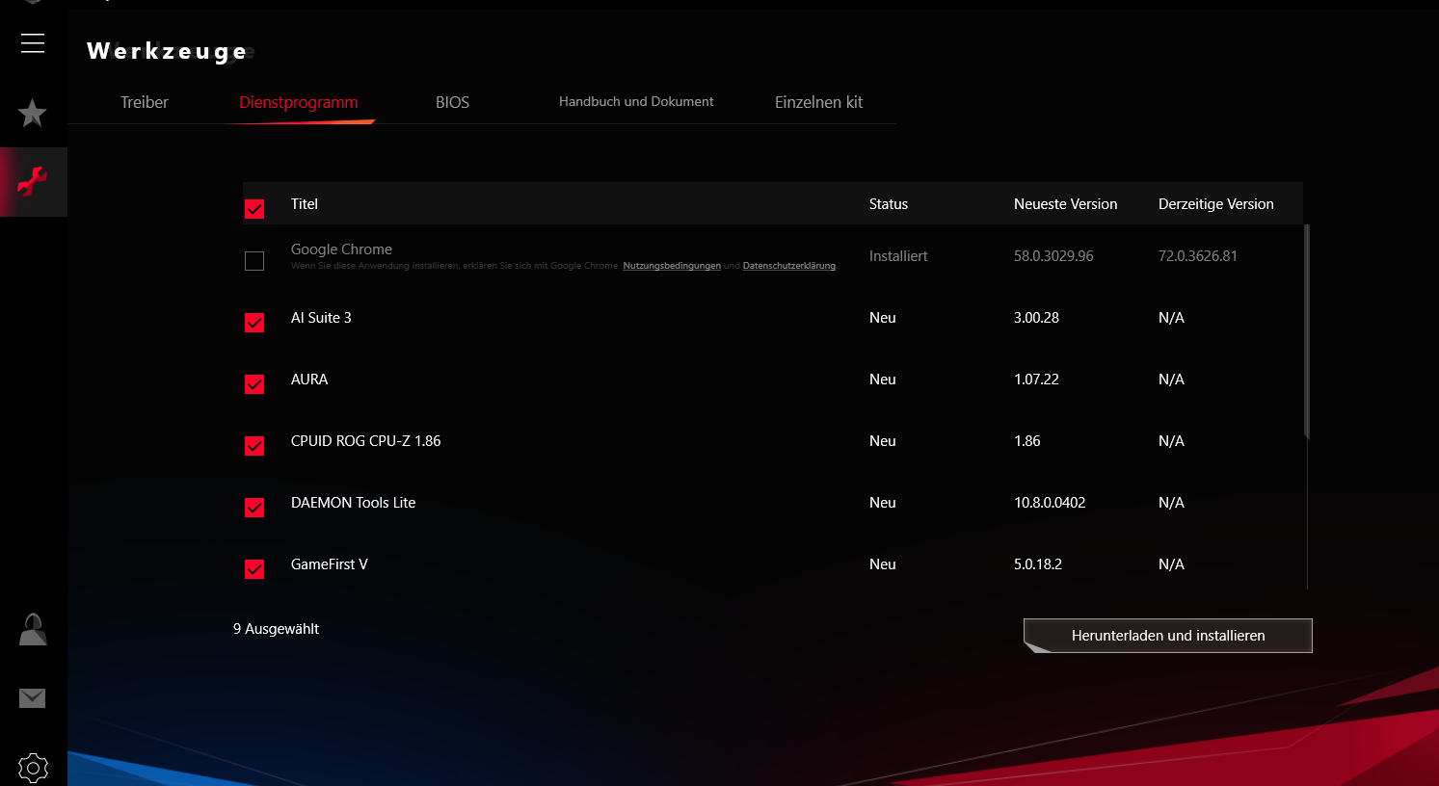
Task: Switch to the Treiber tab
Action: (145, 102)
